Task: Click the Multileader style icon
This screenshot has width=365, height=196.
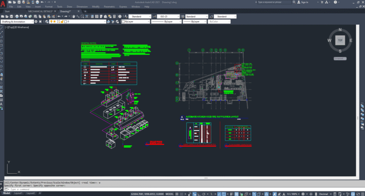Action: (211, 16)
